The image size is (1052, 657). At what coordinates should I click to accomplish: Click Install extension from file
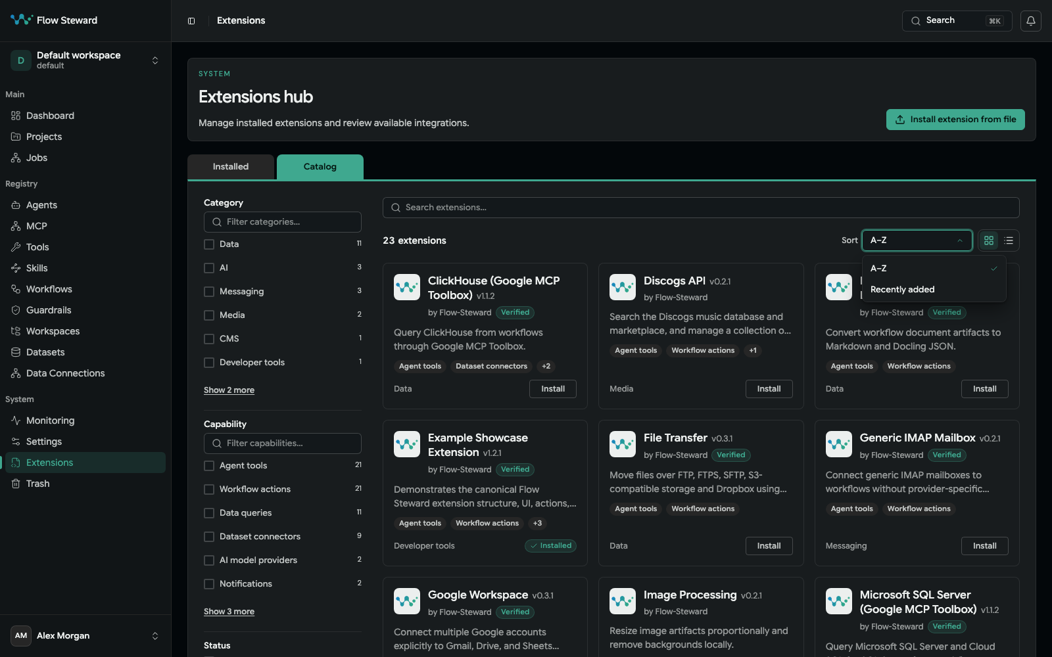tap(955, 120)
